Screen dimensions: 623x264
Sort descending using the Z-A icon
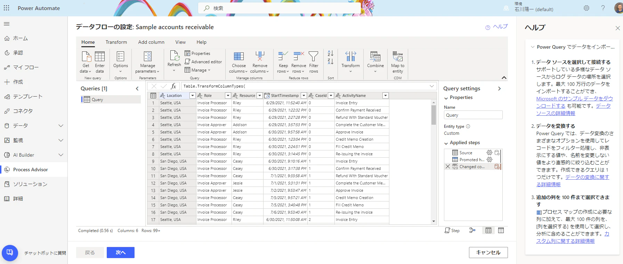331,61
